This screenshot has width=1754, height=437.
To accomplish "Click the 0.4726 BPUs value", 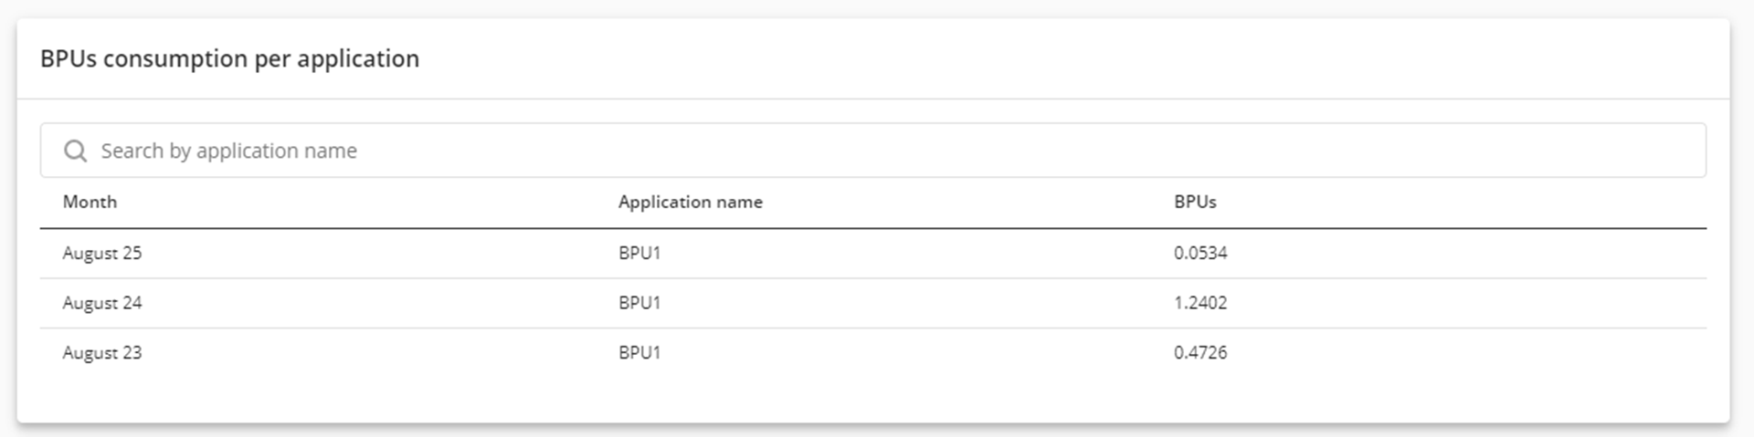I will tap(1200, 353).
